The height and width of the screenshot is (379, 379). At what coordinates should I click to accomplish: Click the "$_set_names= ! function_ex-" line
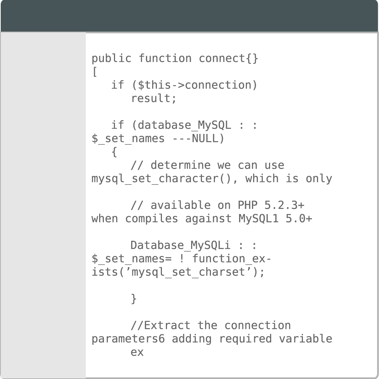click(x=181, y=259)
